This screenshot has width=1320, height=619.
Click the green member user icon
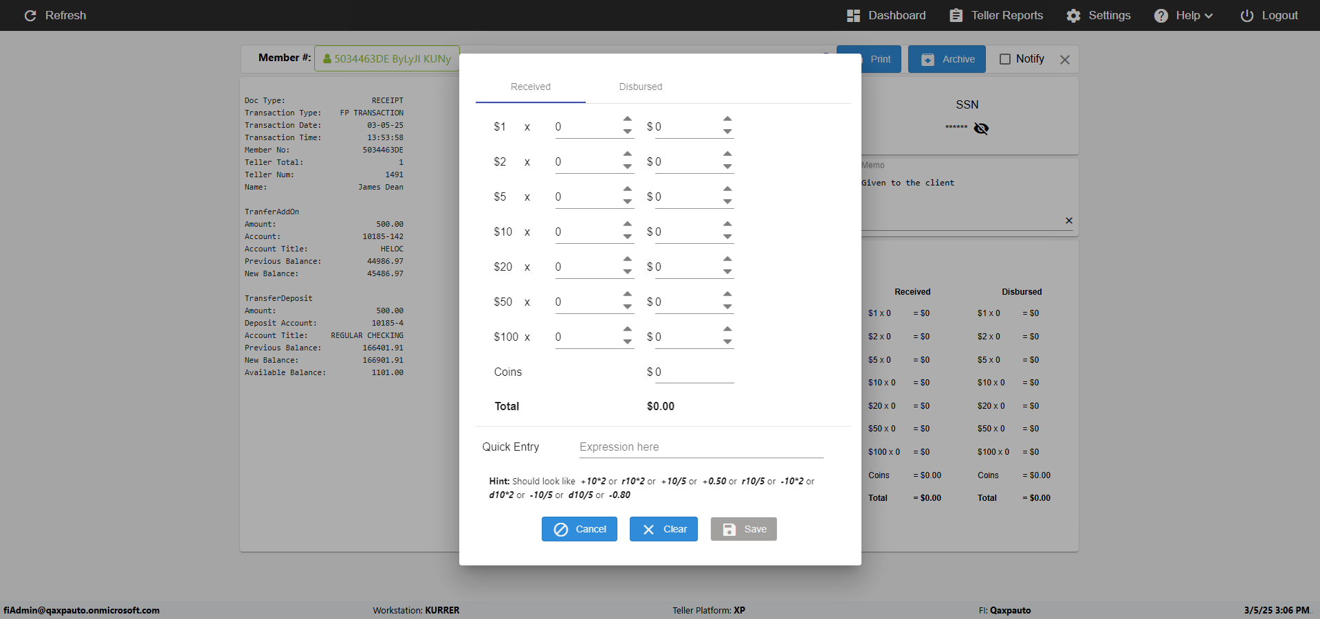point(327,59)
